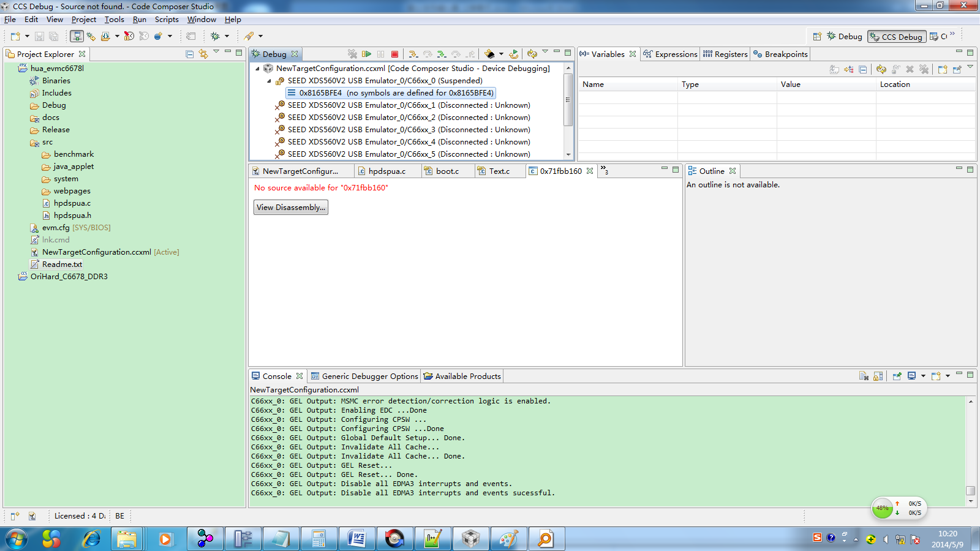Click the Load Program icon in main toolbar
Viewport: 980px width, 551px height.
coord(105,36)
